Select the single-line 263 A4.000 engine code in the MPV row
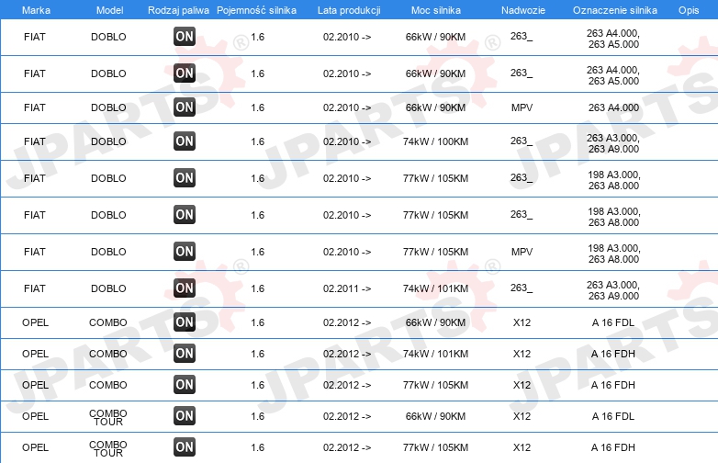Viewport: 718px width, 463px height. pos(613,107)
